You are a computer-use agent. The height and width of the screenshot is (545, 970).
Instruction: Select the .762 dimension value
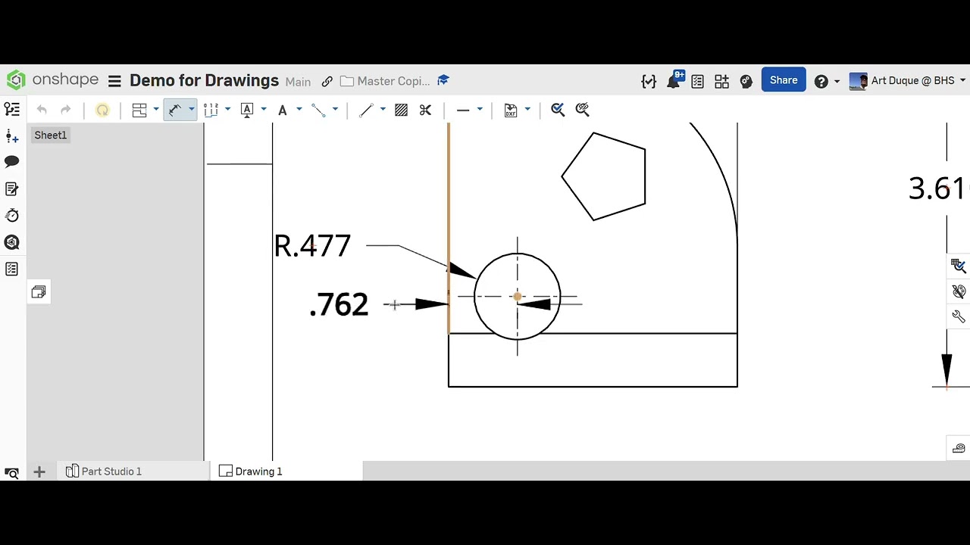click(x=339, y=304)
